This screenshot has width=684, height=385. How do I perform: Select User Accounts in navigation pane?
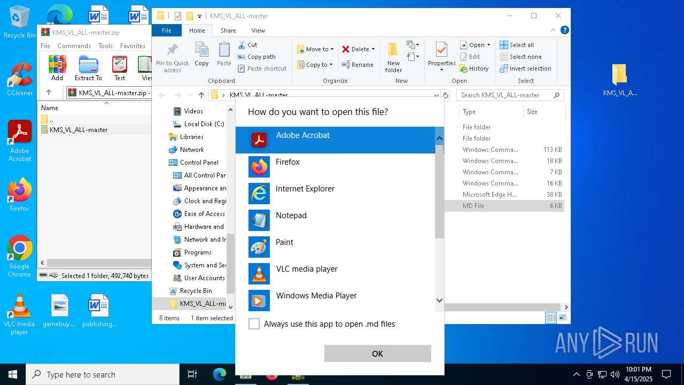[x=199, y=278]
